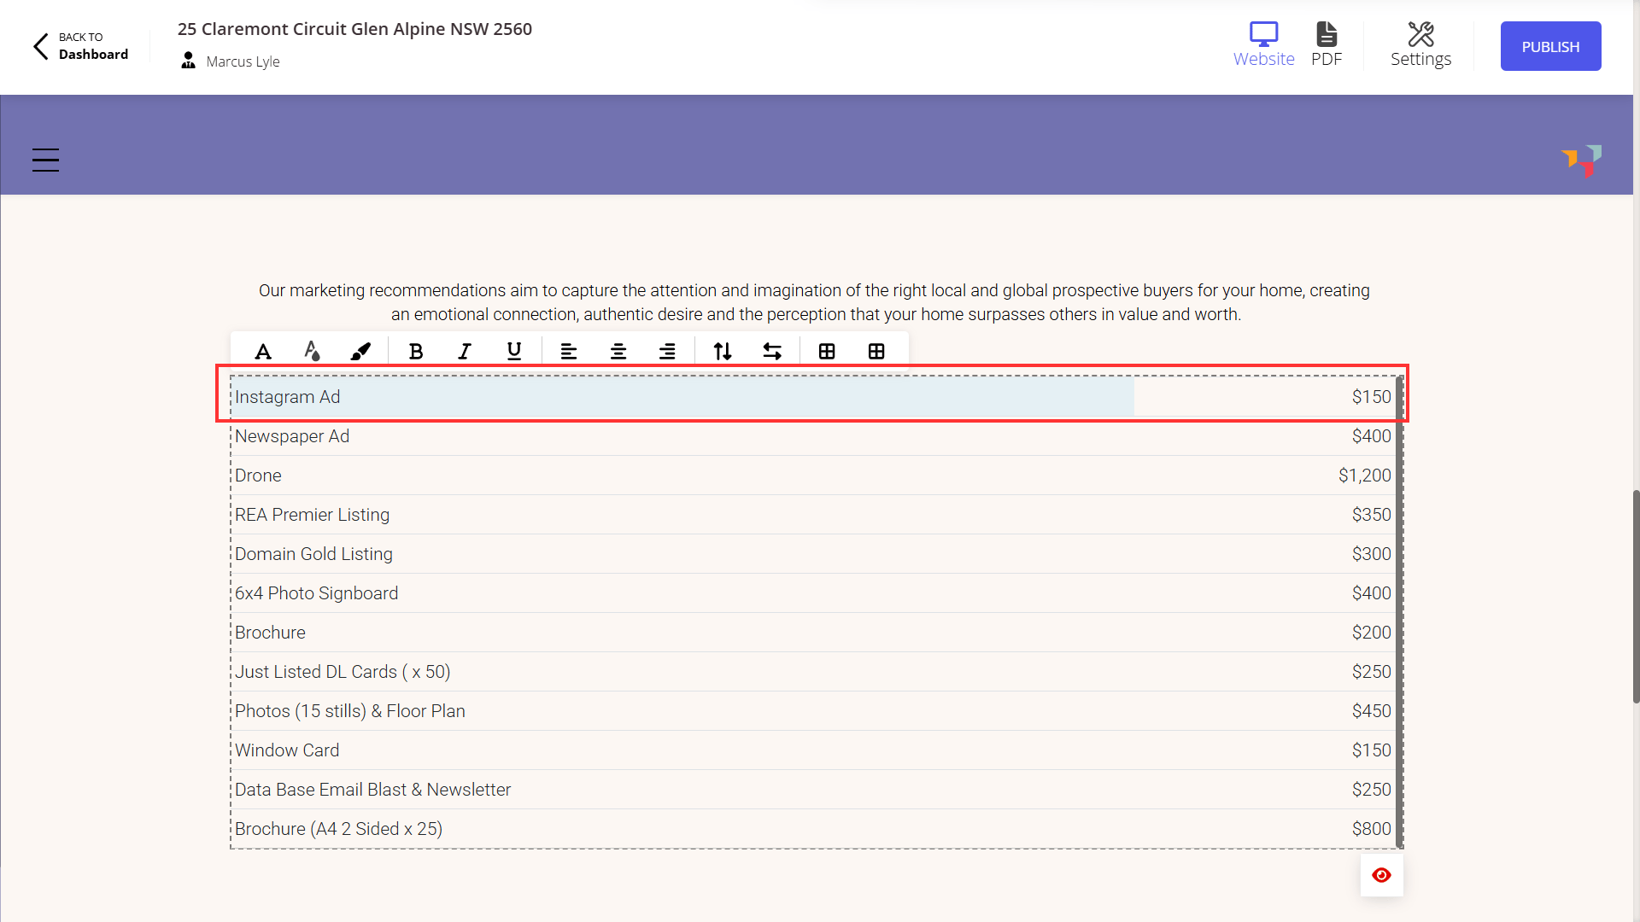The image size is (1640, 922).
Task: Toggle the red eye visibility icon
Action: click(x=1381, y=875)
